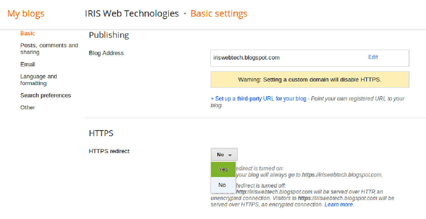Click the Publishing section heading

[109, 35]
